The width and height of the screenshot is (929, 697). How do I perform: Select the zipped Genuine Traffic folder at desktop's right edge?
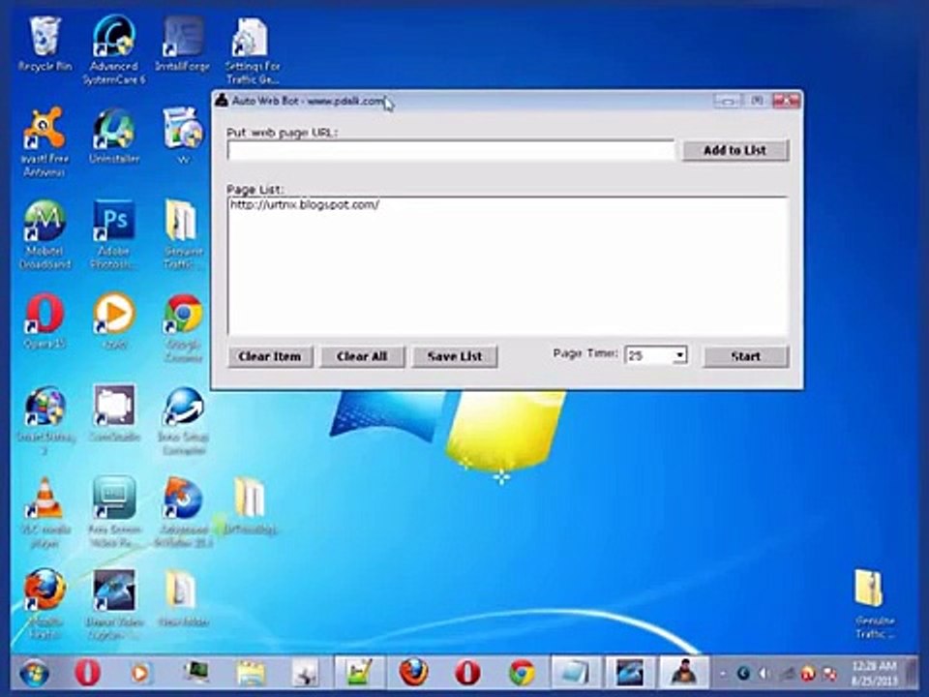875,604
